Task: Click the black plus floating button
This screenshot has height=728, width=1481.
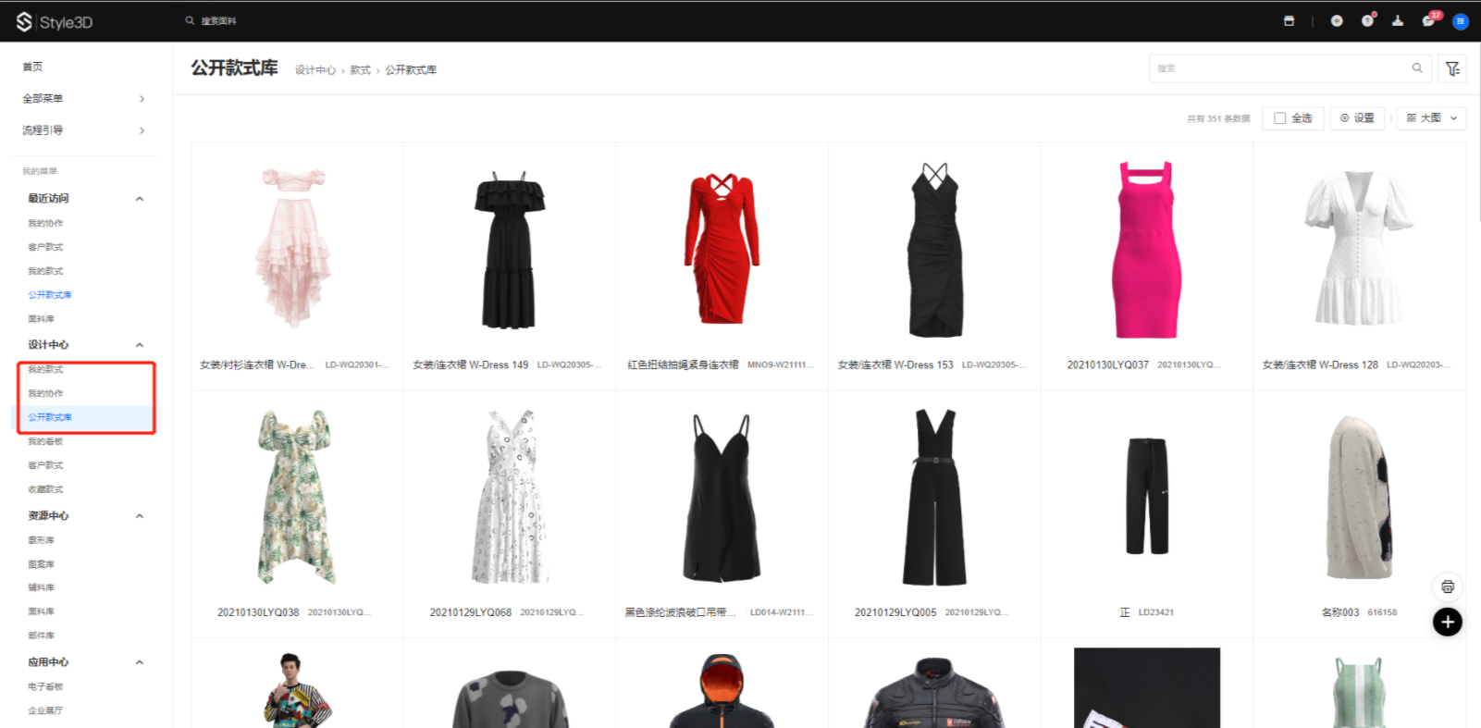Action: 1447,622
